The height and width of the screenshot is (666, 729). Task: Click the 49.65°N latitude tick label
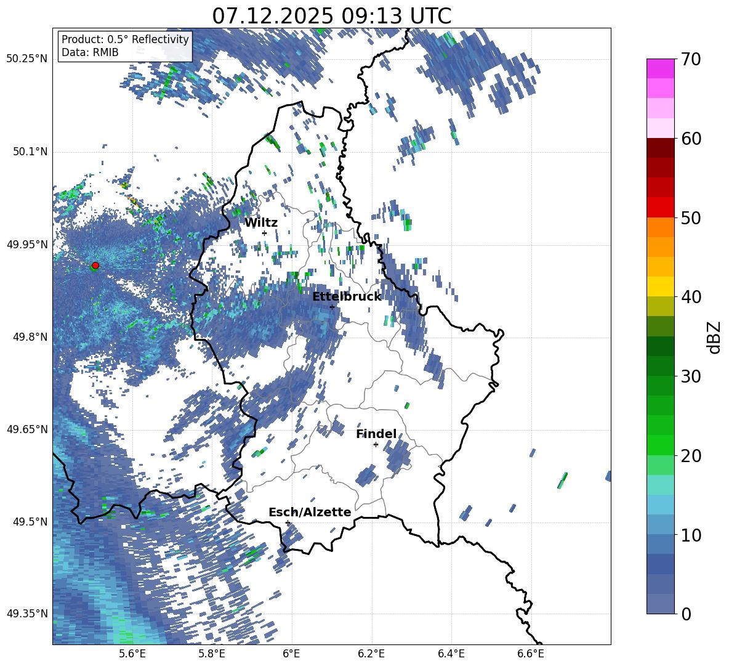click(x=27, y=429)
